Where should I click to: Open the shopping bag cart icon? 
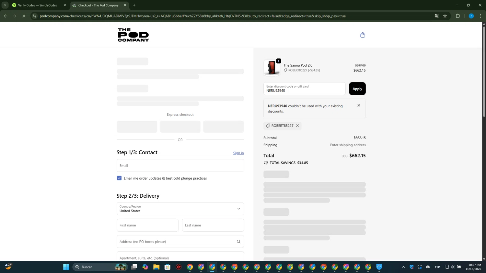point(363,35)
